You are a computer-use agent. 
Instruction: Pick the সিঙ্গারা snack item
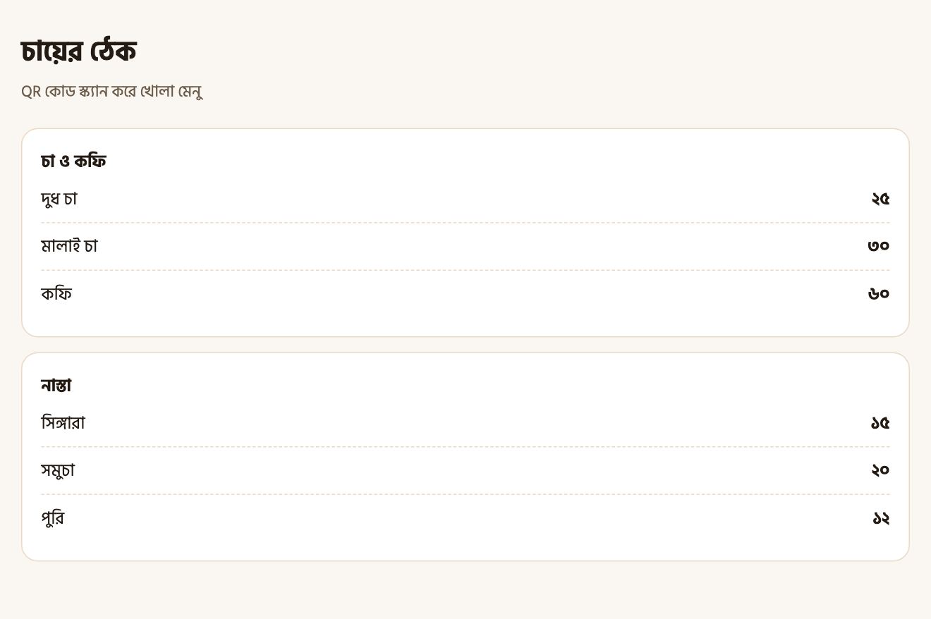pos(63,423)
